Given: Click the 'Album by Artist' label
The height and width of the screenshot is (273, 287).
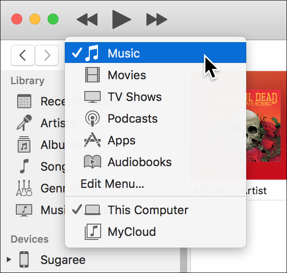Looking at the screenshot, I should click(230, 191).
